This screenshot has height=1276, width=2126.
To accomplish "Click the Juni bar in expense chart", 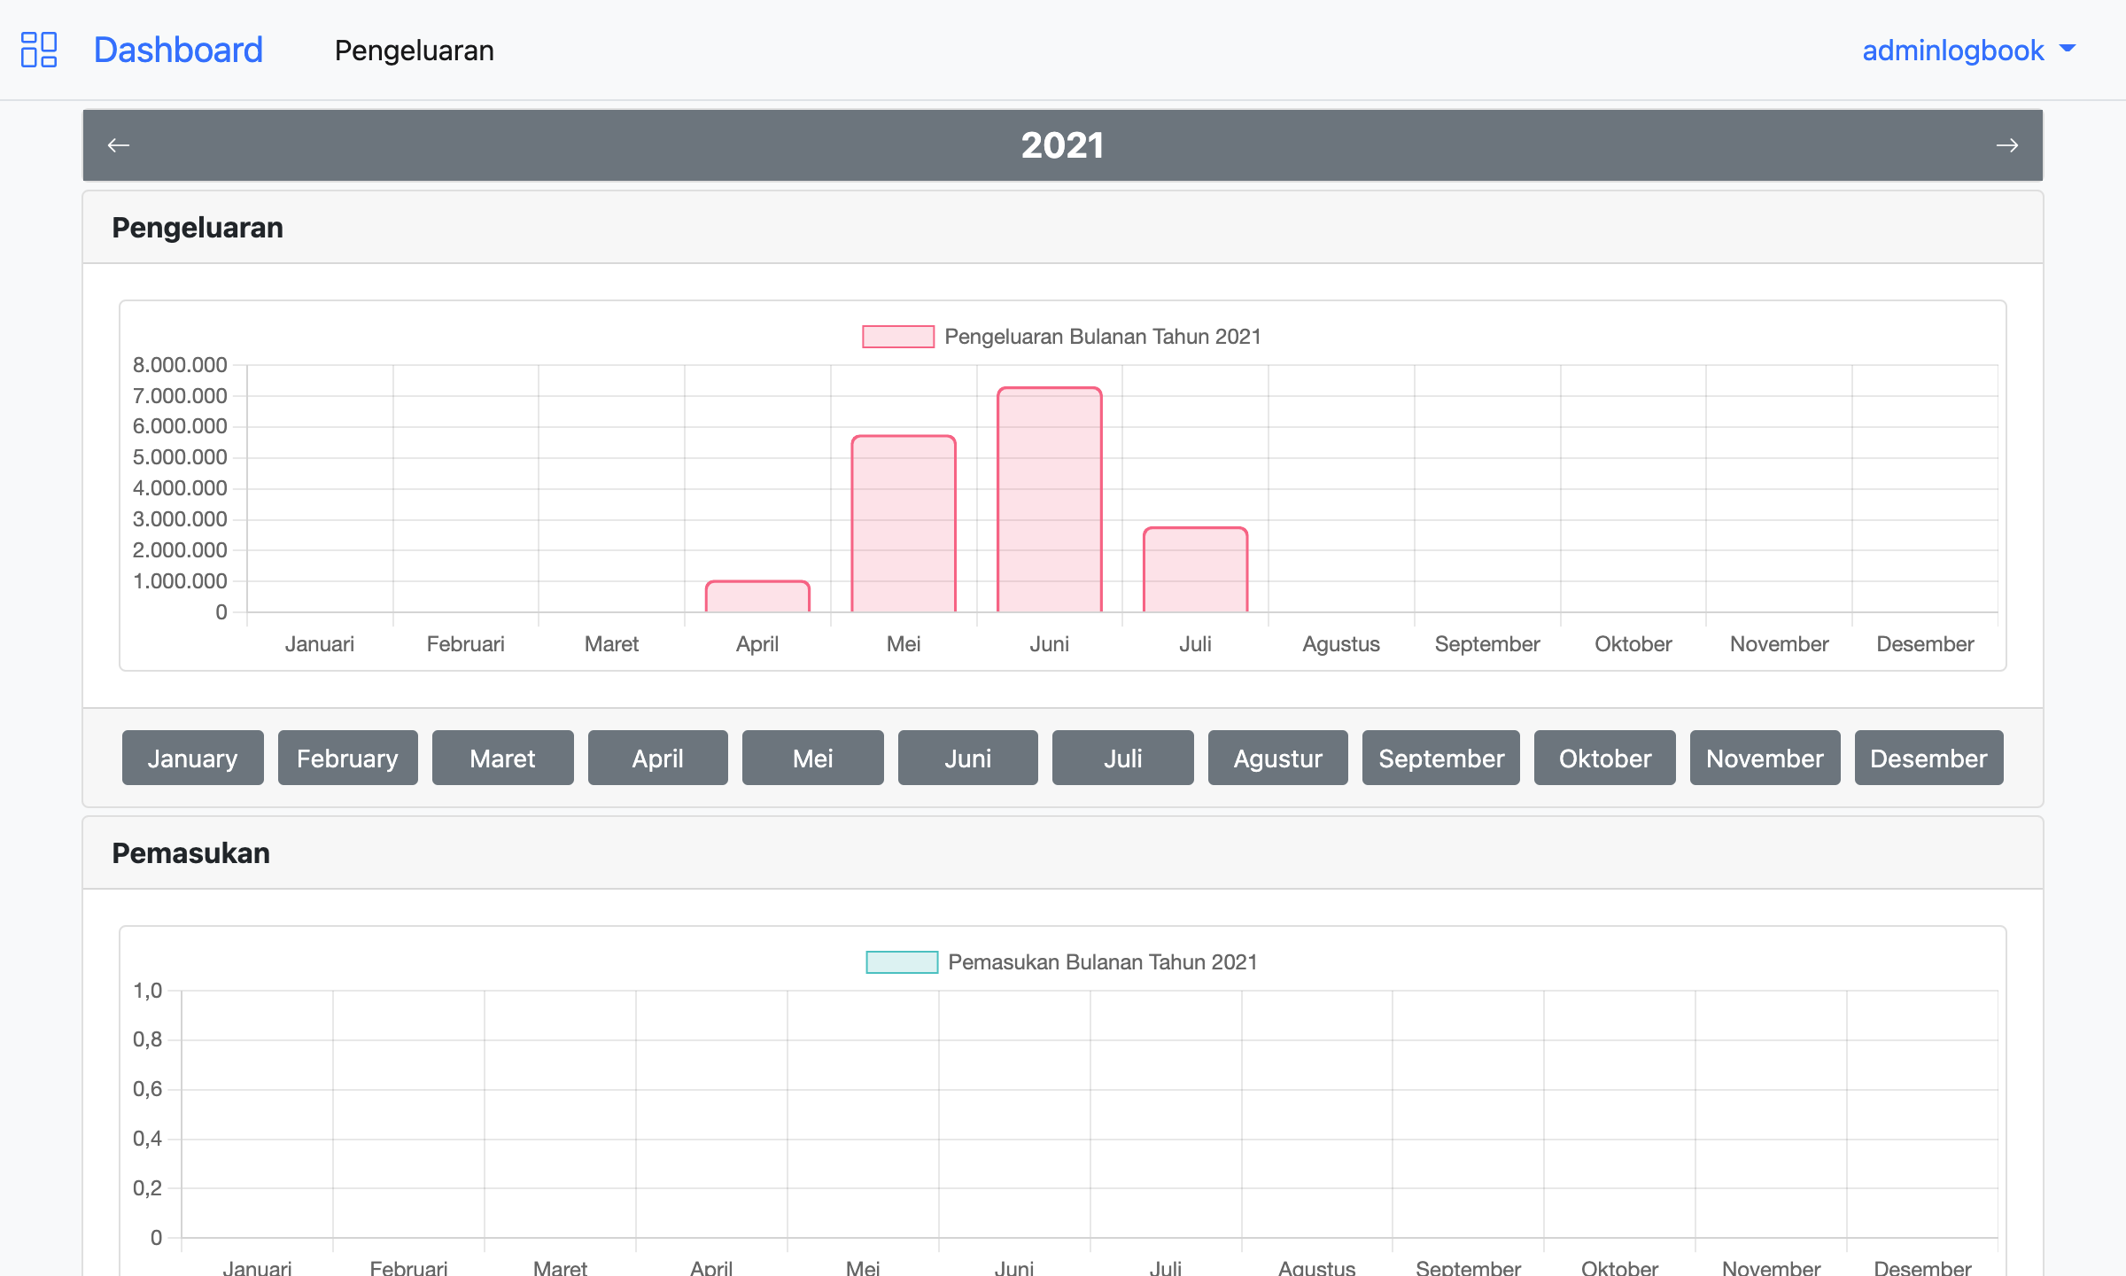I will click(x=1050, y=501).
